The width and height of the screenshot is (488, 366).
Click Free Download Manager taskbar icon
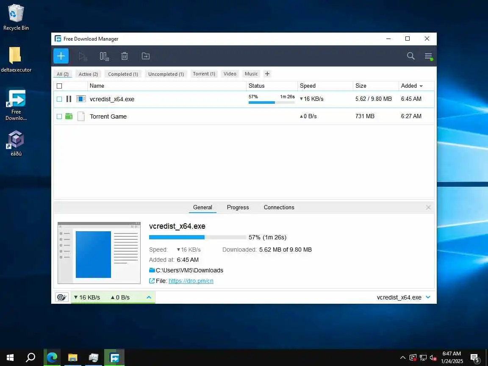pyautogui.click(x=114, y=358)
